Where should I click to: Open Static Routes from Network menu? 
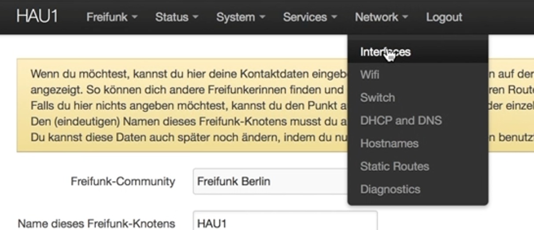394,167
